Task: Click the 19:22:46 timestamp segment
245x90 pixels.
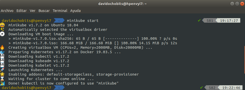Action: [x=230, y=88]
